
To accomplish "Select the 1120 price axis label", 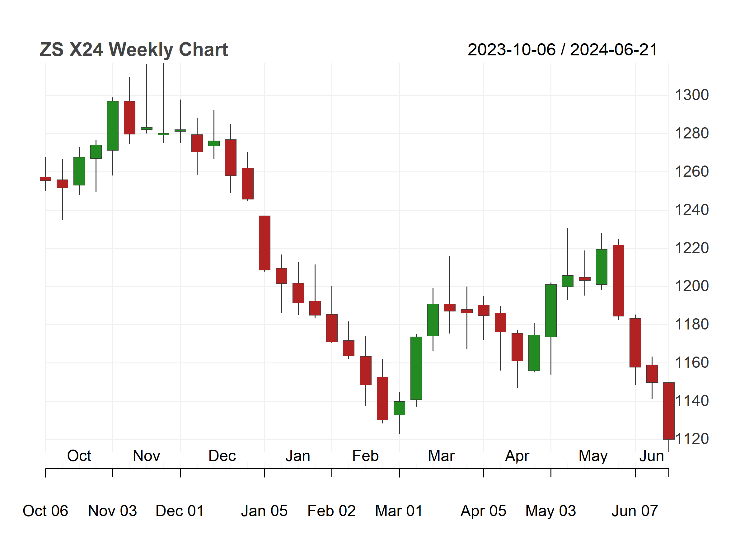I will pos(692,439).
